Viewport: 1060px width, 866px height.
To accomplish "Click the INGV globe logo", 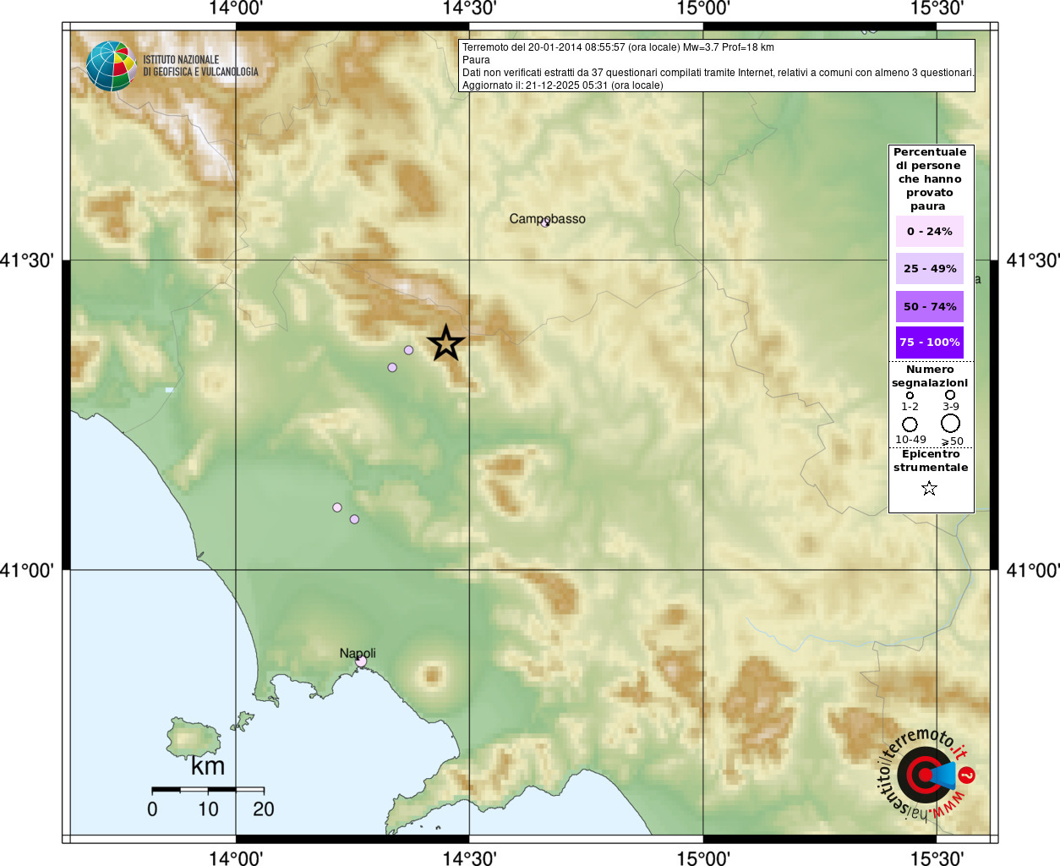I will pyautogui.click(x=111, y=66).
